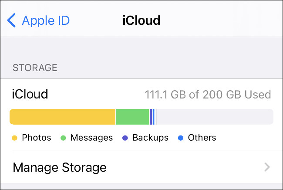The image size is (283, 190).
Task: Select the Photos legend label
Action: (x=37, y=138)
